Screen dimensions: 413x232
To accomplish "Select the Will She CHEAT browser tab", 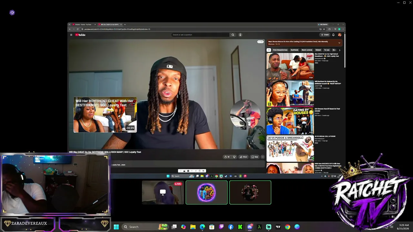I will [110, 24].
